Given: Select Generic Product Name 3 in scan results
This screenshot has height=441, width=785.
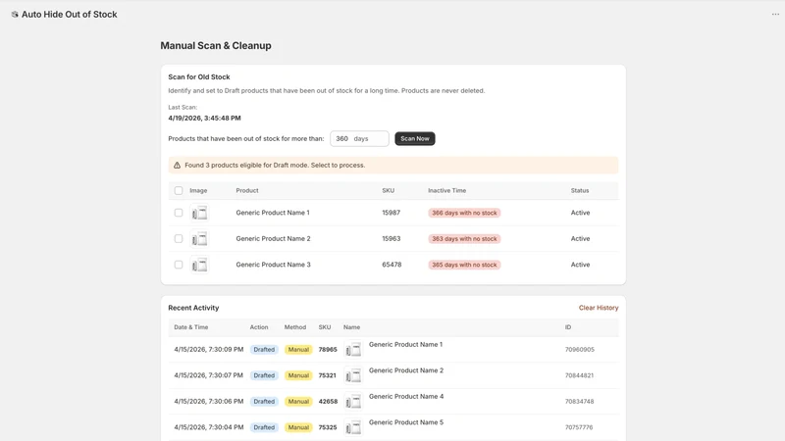Looking at the screenshot, I should point(274,265).
